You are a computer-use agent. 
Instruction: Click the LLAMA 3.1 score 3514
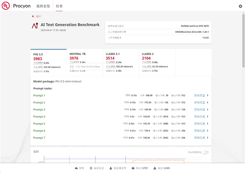tap(110, 58)
